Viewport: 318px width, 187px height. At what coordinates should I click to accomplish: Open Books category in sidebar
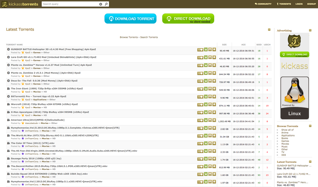pos(285,138)
